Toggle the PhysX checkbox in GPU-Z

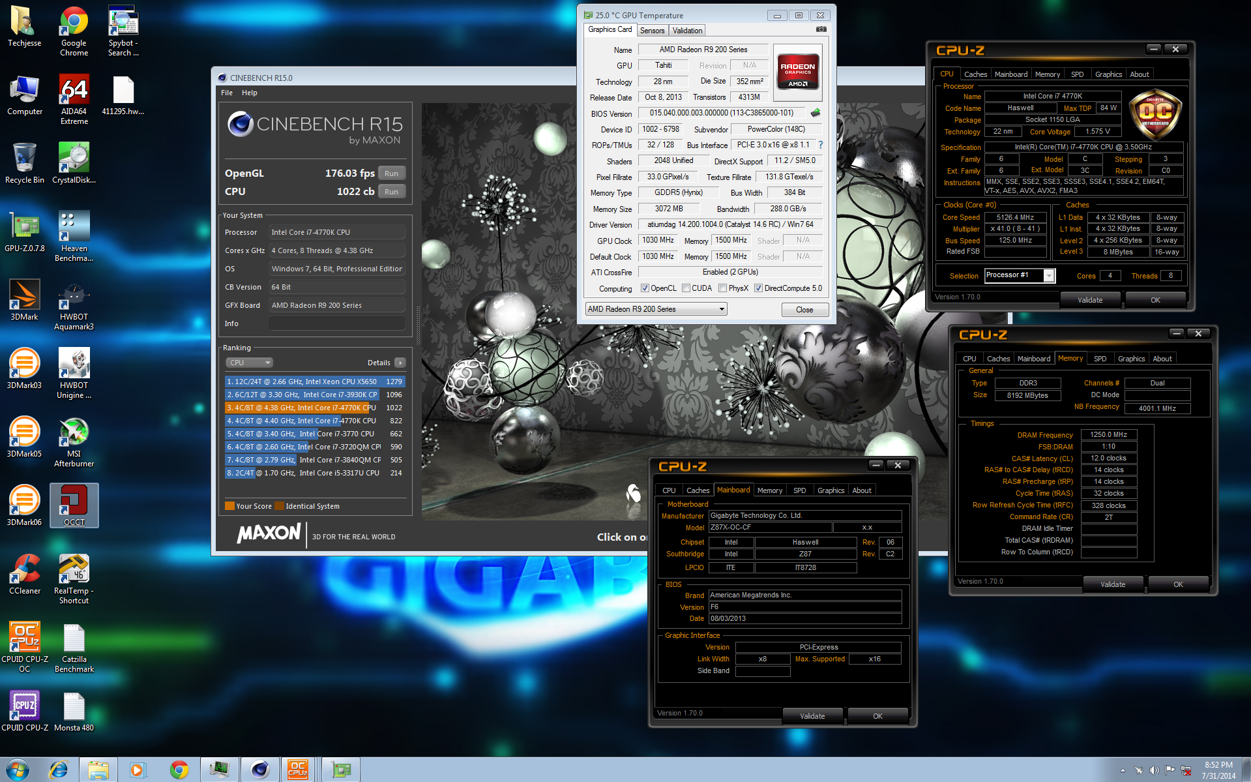coord(722,288)
